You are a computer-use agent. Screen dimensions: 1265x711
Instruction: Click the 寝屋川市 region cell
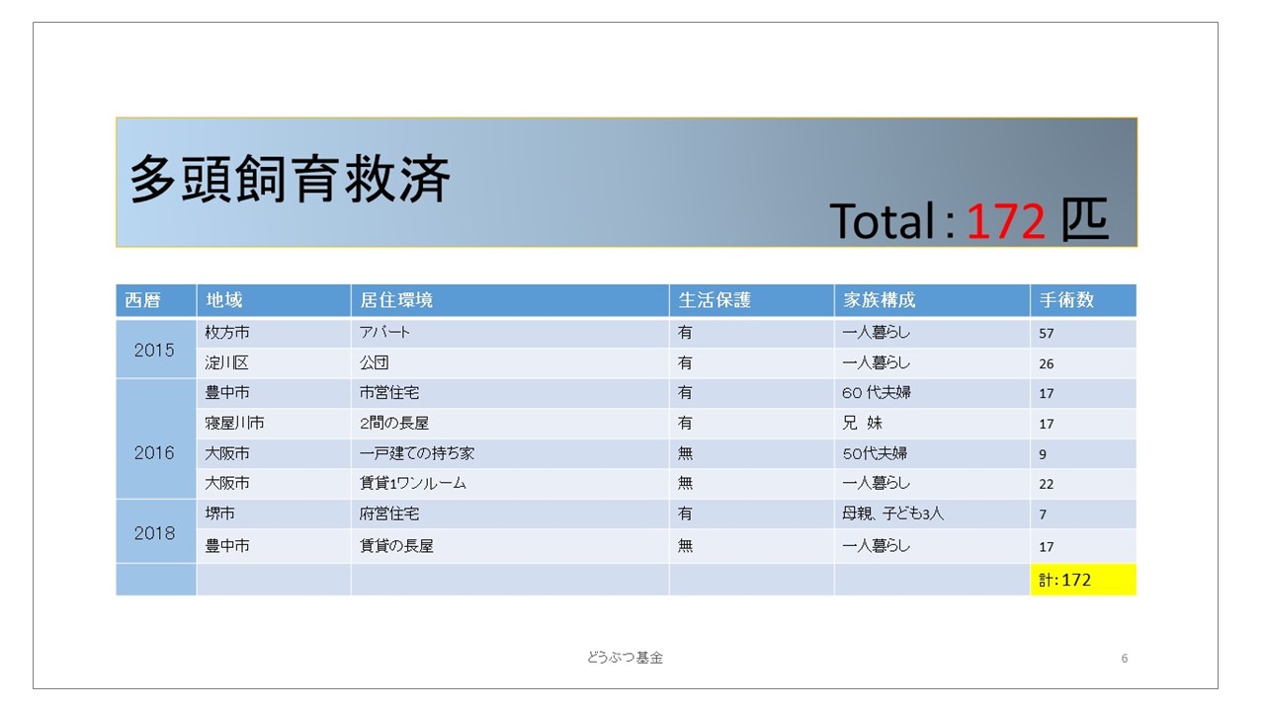pos(234,423)
